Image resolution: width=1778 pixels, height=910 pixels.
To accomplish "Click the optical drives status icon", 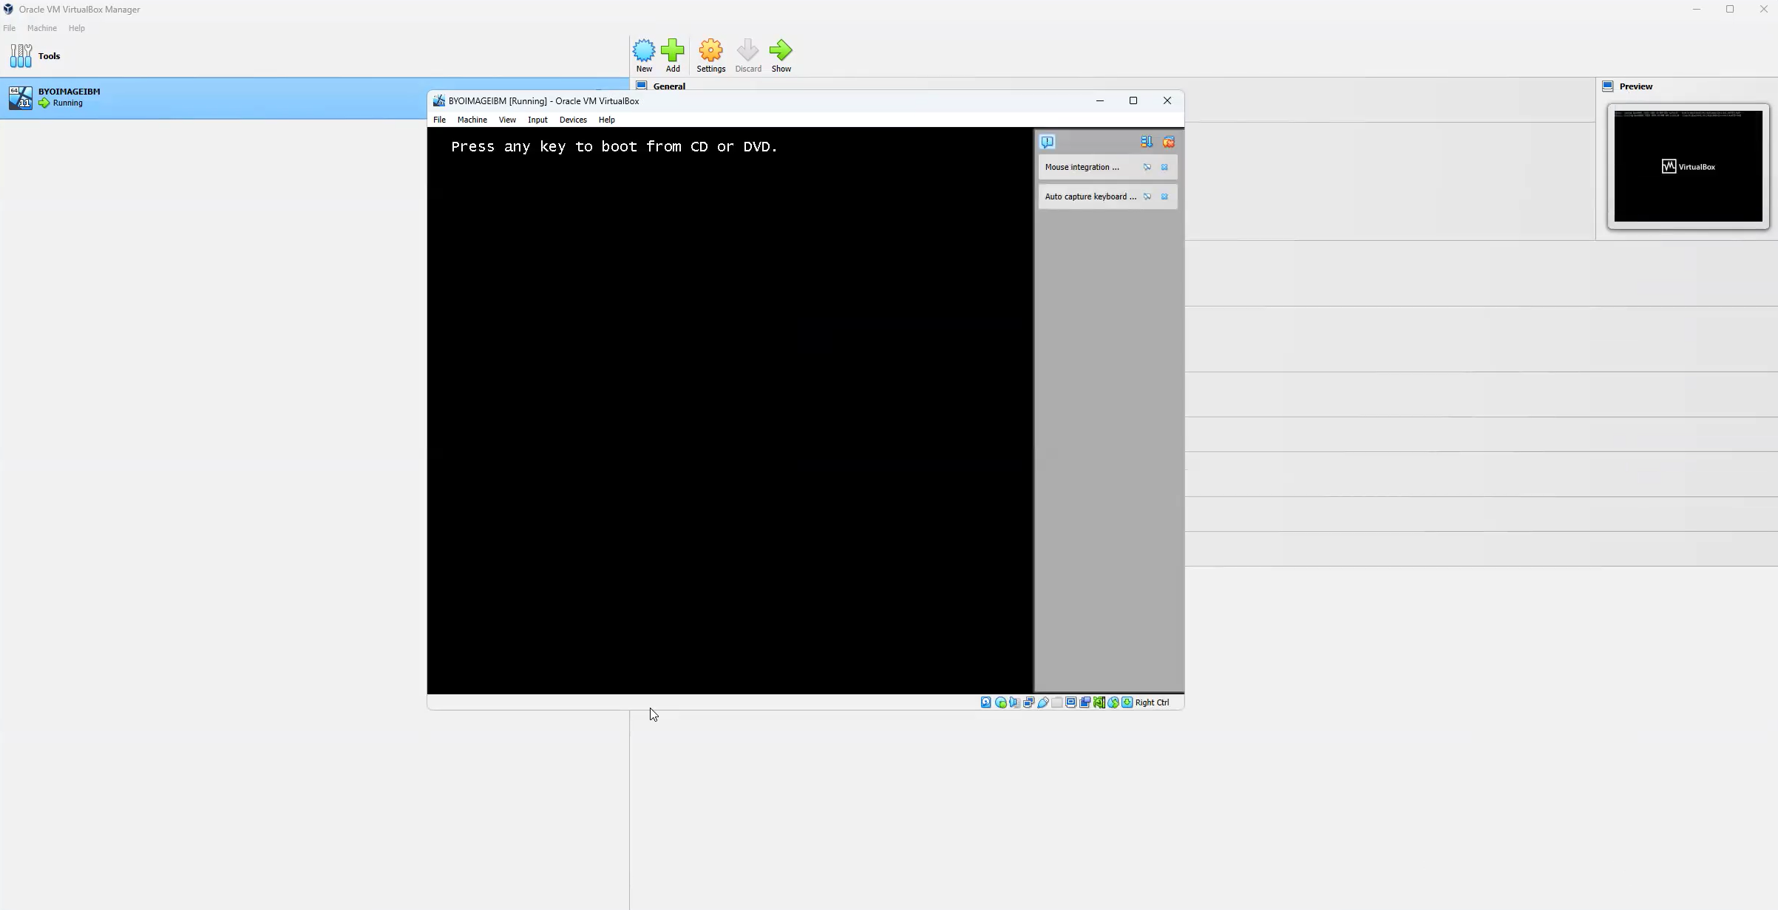I will point(1001,702).
